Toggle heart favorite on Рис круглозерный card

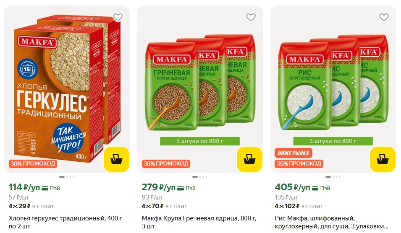(x=384, y=17)
